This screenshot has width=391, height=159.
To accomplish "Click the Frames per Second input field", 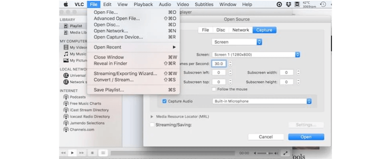I will (x=219, y=64).
